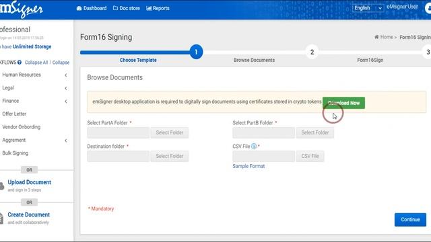Screen dimensions: 431x242
Task: Expand the Aggrement workflow group
Action: coord(34,140)
